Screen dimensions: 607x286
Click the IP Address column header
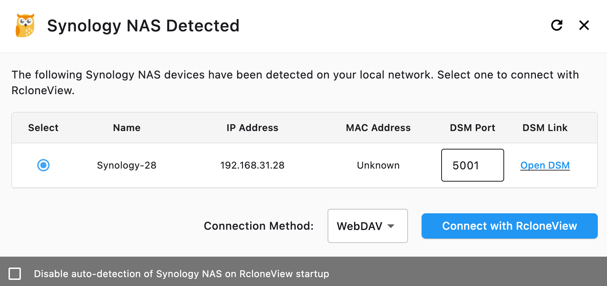pos(252,128)
